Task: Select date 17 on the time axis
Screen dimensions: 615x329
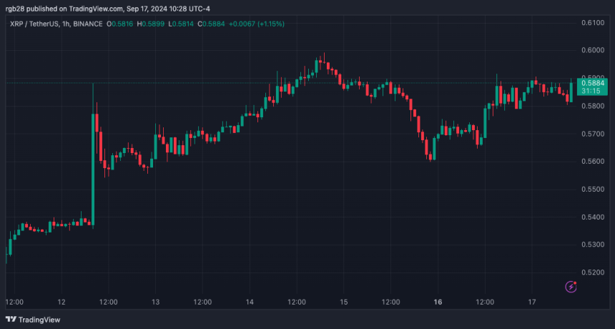Action: tap(532, 302)
